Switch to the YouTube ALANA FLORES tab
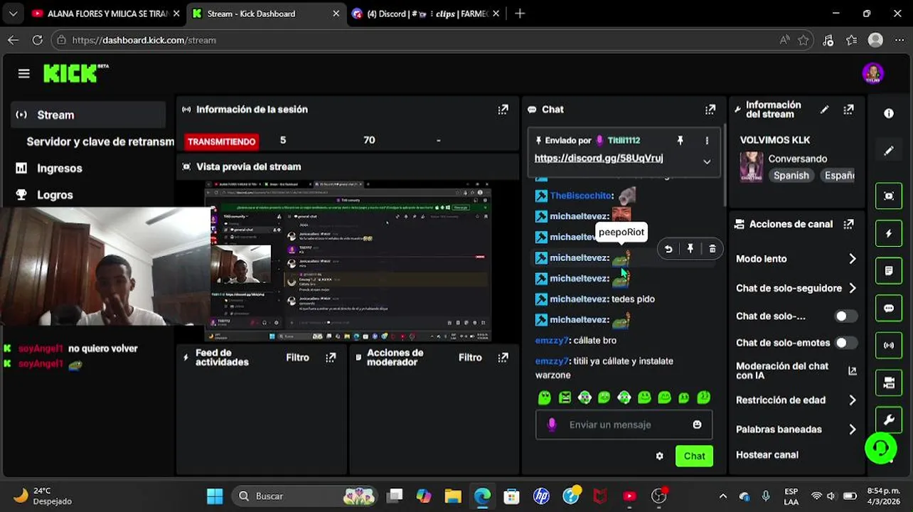 105,14
